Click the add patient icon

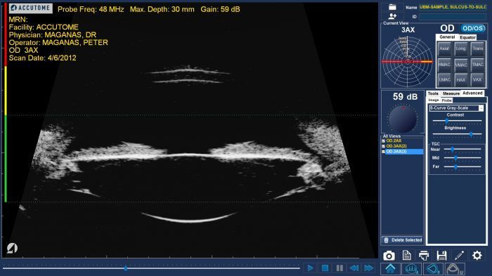click(392, 16)
